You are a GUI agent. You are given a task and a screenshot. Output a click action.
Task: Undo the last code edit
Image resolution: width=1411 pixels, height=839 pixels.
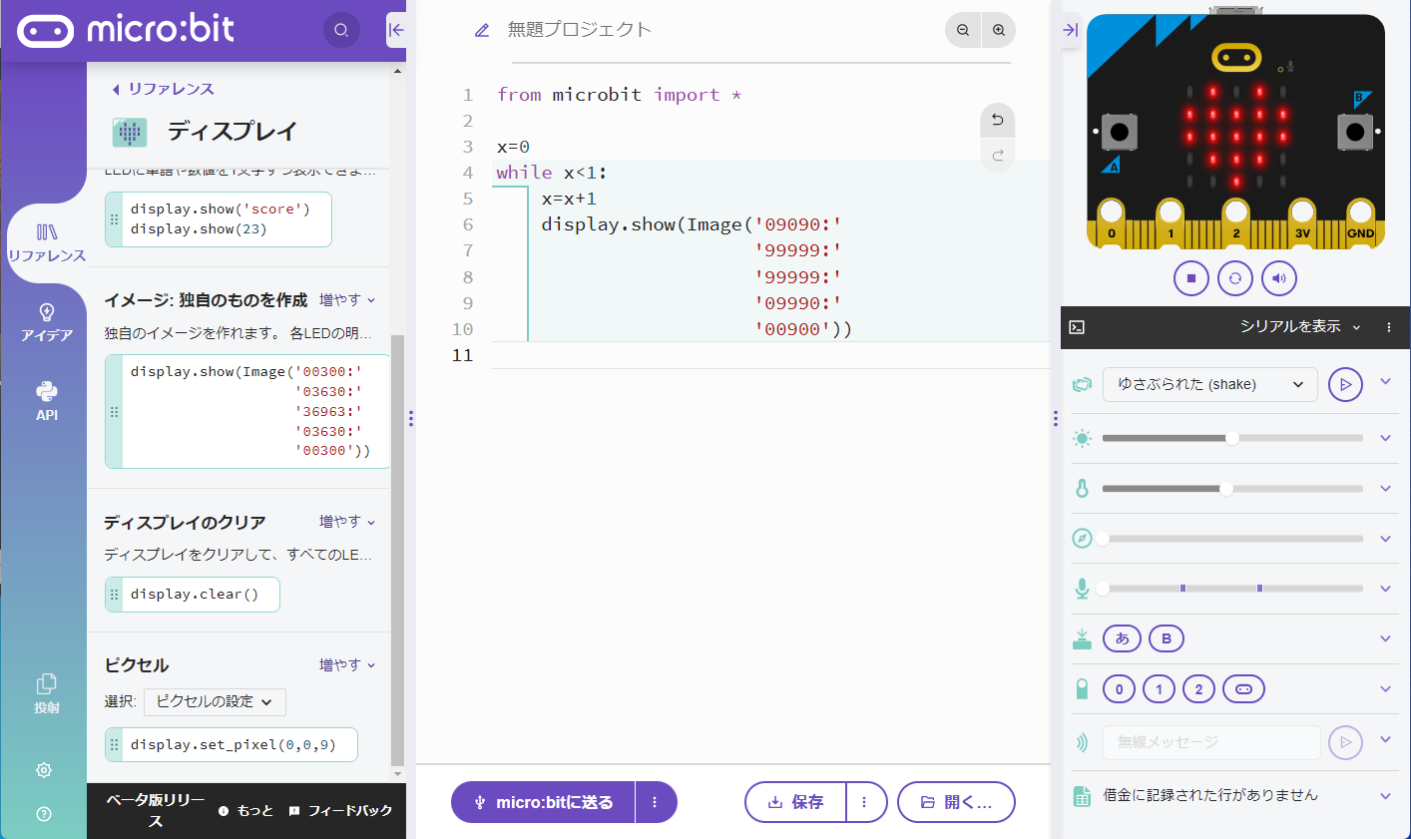[x=997, y=120]
